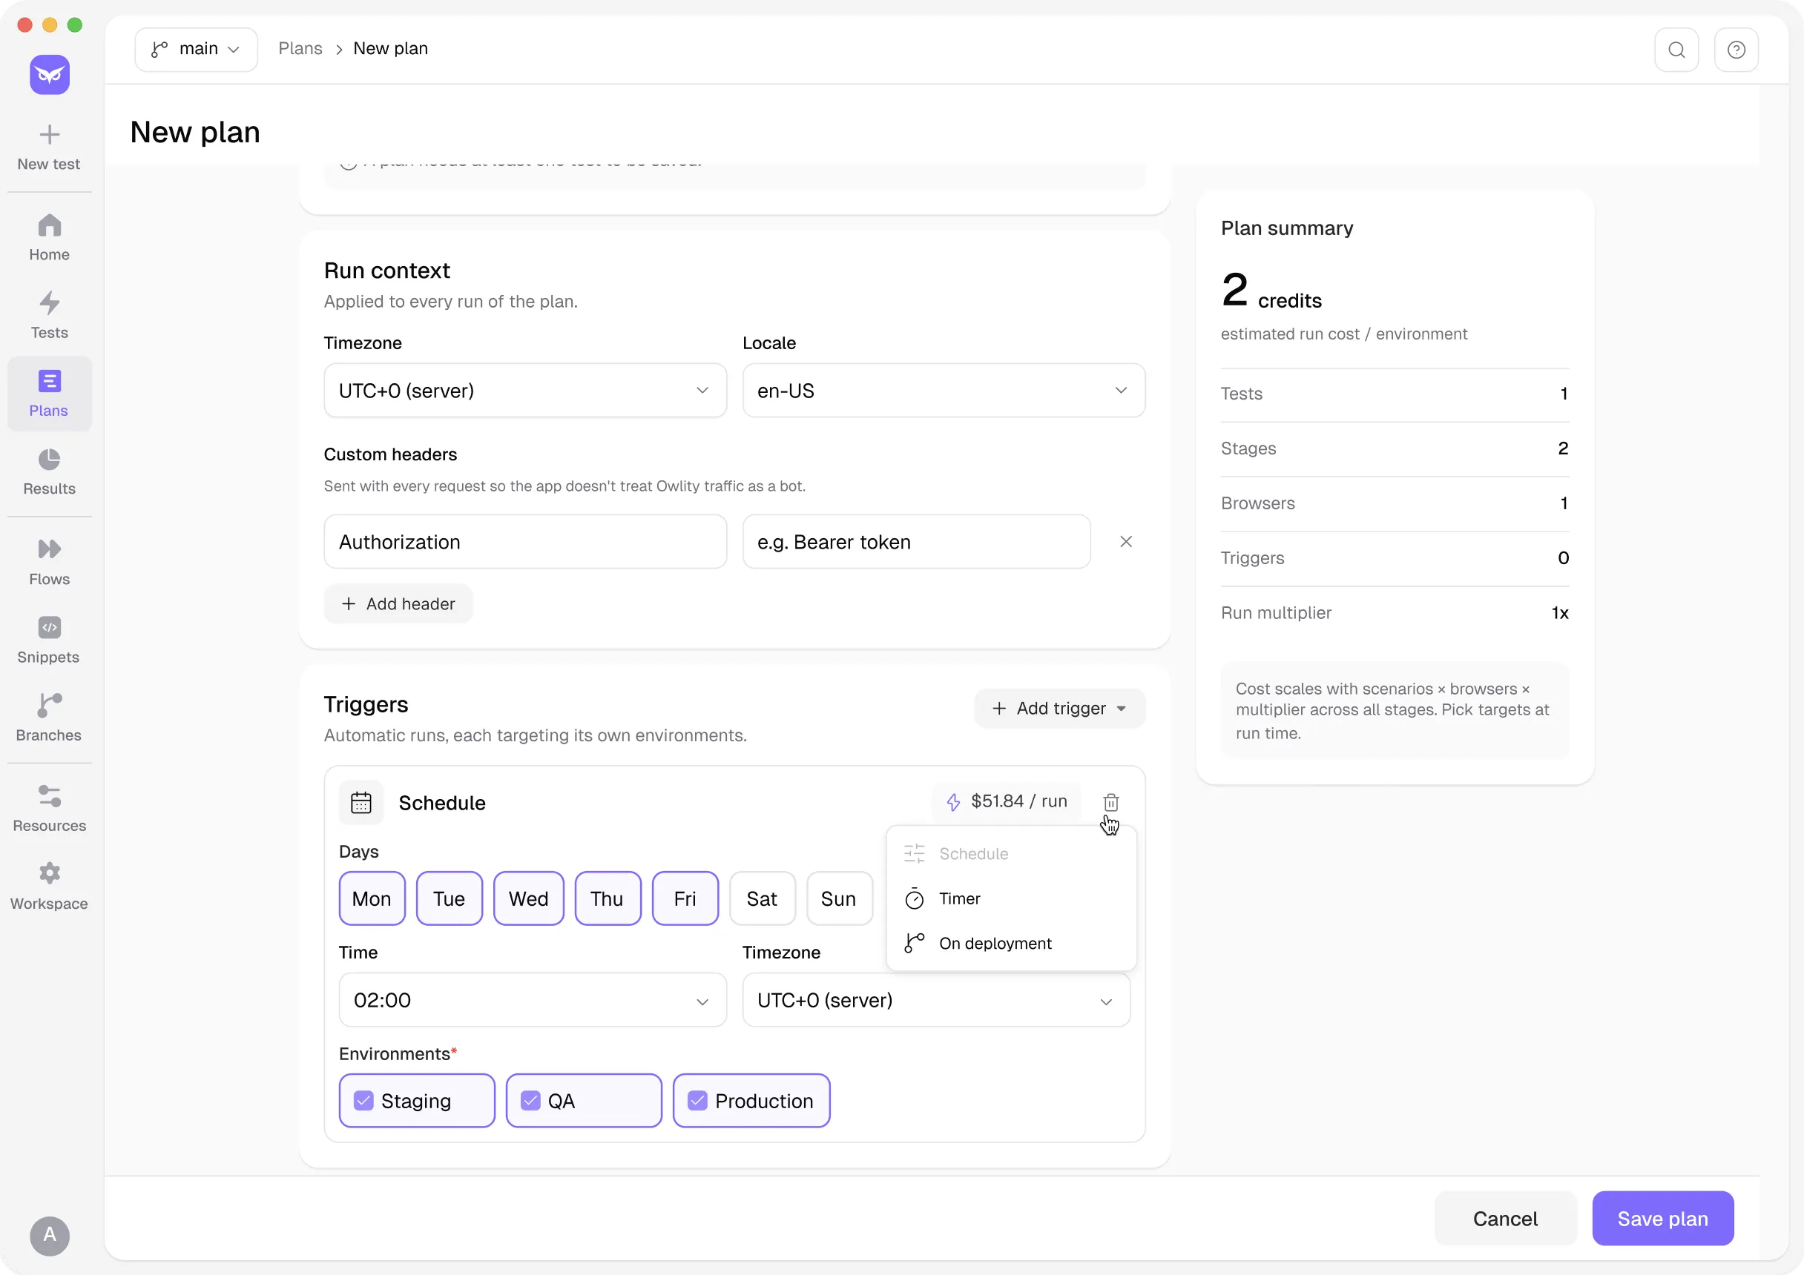The width and height of the screenshot is (1804, 1275).
Task: Remove the Authorization header row
Action: (x=1126, y=542)
